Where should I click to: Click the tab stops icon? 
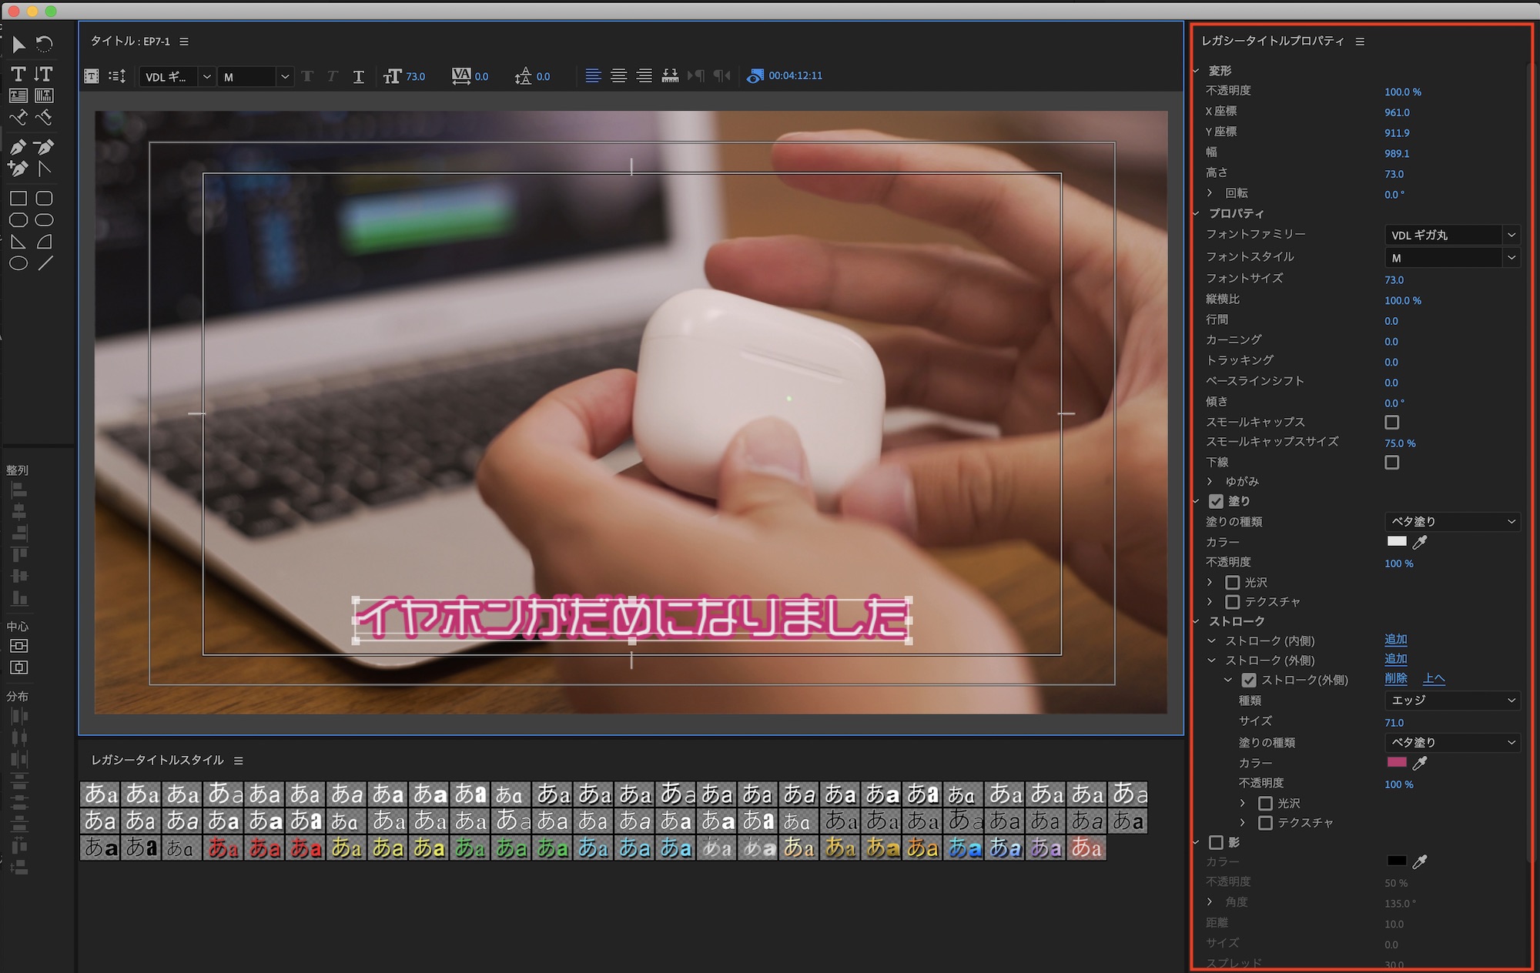point(670,75)
